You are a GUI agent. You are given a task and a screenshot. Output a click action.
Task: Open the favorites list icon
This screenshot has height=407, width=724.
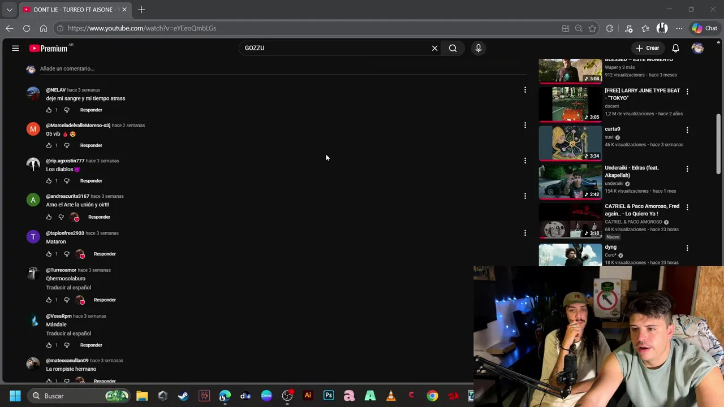[645, 28]
